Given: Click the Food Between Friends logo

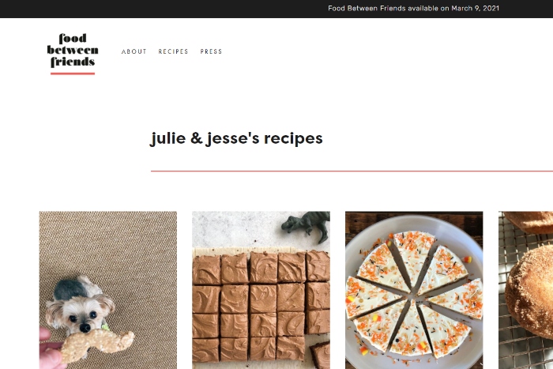Looking at the screenshot, I should pos(73,54).
